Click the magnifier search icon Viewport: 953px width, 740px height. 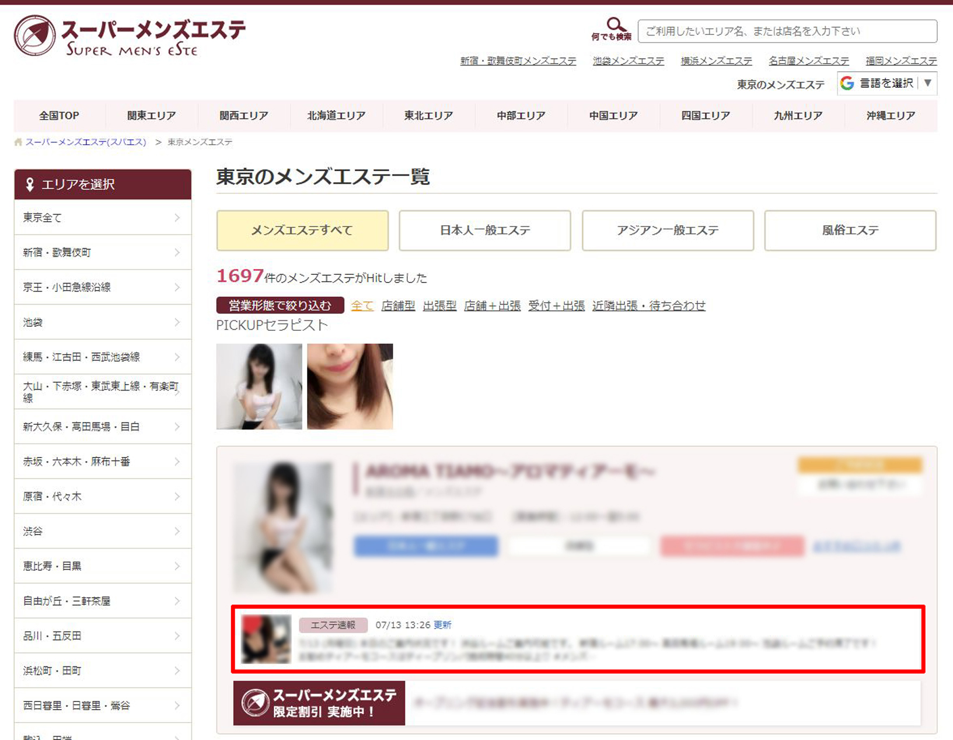616,25
